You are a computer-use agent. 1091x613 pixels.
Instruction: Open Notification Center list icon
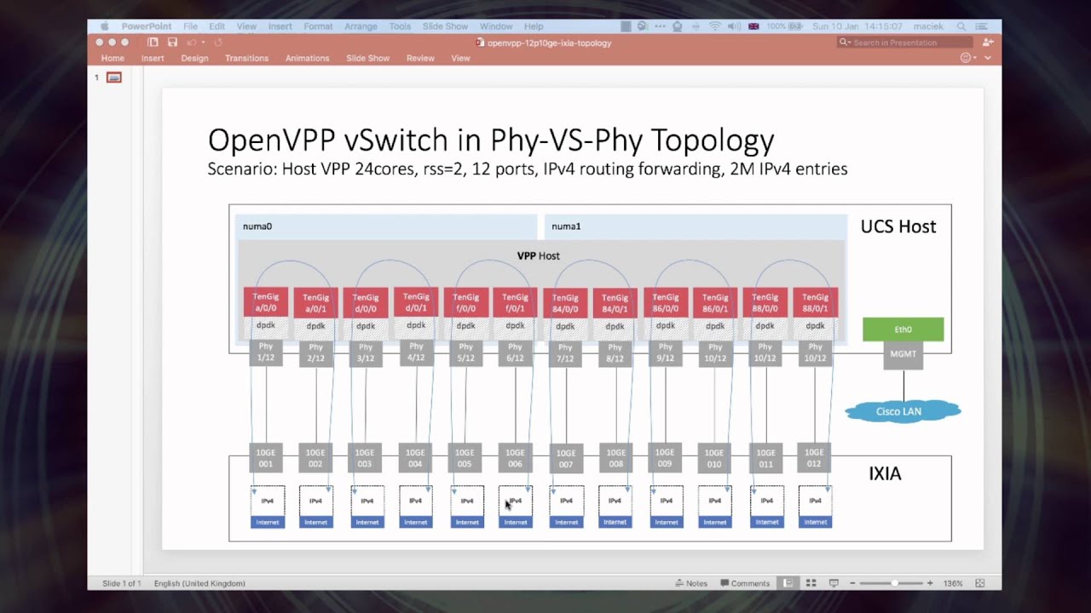(x=983, y=26)
